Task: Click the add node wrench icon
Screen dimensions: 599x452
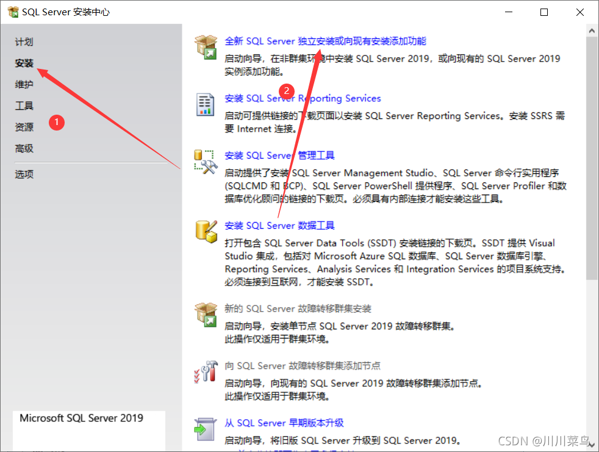Action: [x=206, y=371]
